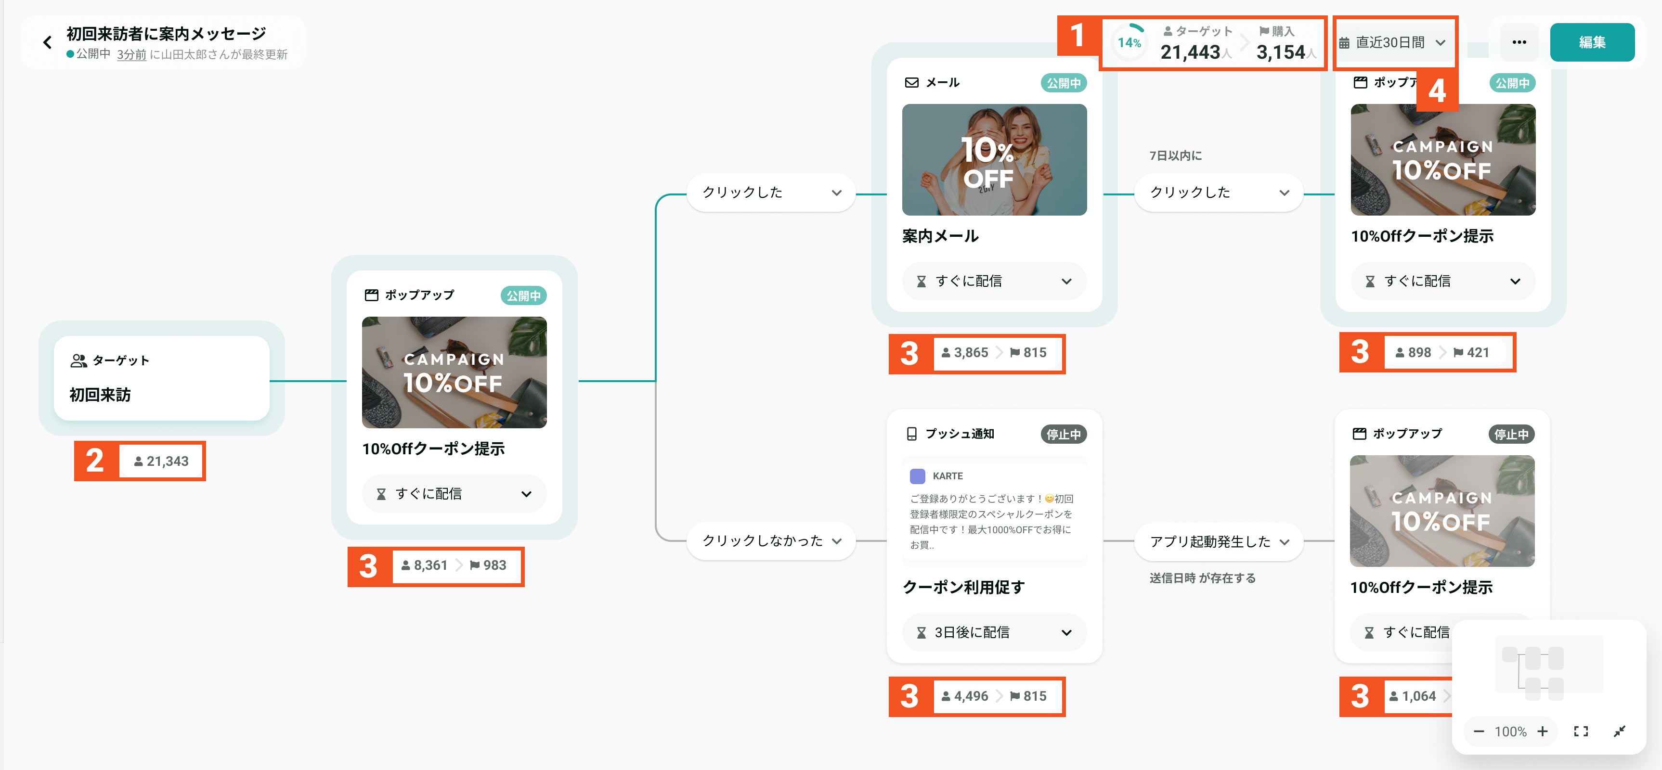This screenshot has width=1662, height=770.
Task: Open the 直近30日間 date range dropdown
Action: (x=1395, y=42)
